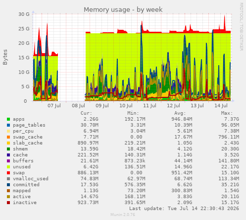Click the per_cpu legend color swatch
246x220 pixels.
[x=8, y=131]
